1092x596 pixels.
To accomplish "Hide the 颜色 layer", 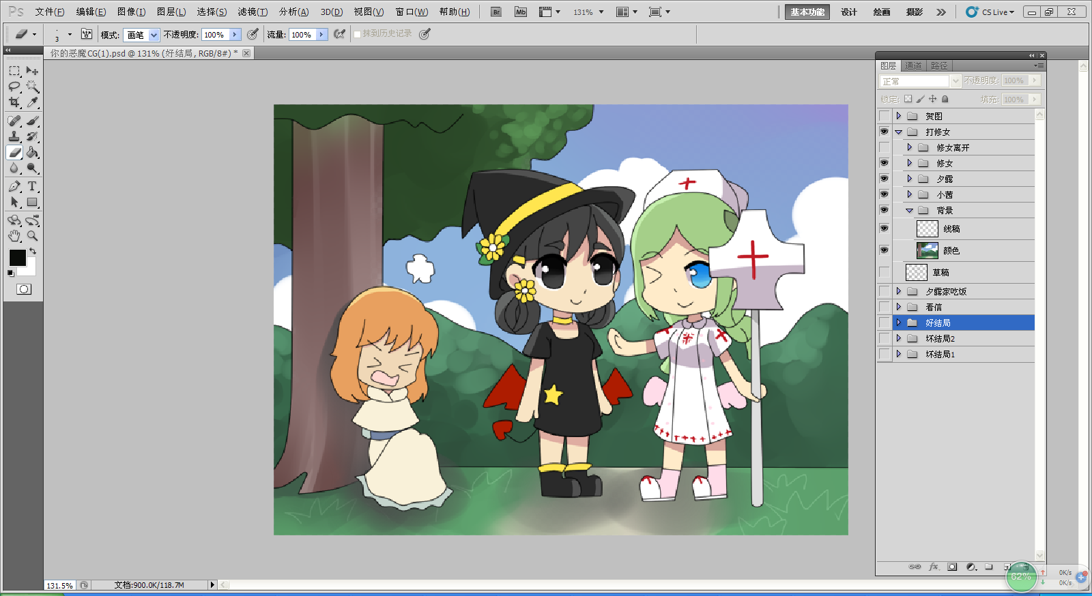I will click(885, 250).
